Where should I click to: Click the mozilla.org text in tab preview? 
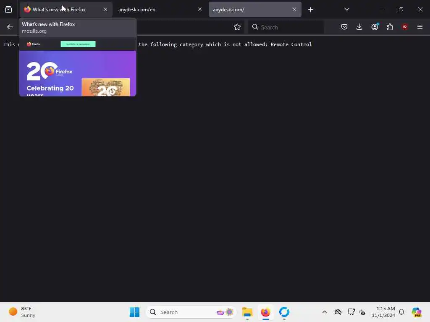coord(34,31)
